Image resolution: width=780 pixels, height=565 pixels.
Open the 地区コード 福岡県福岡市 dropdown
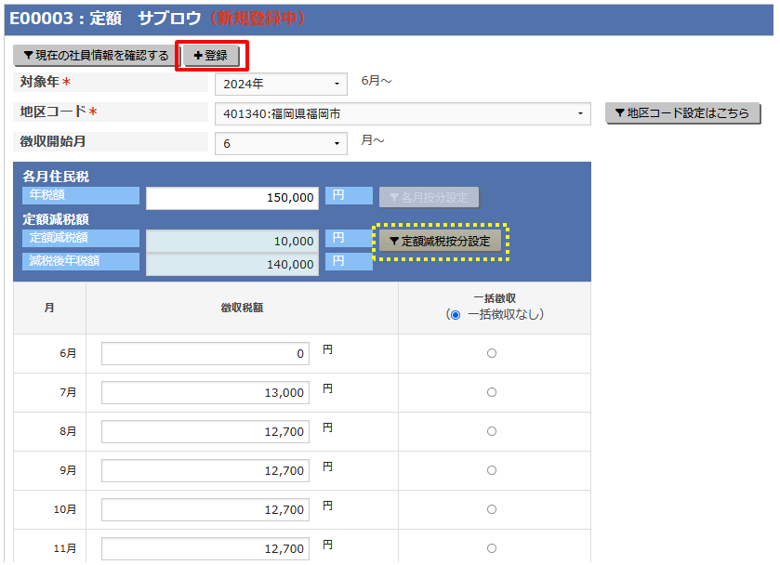402,114
